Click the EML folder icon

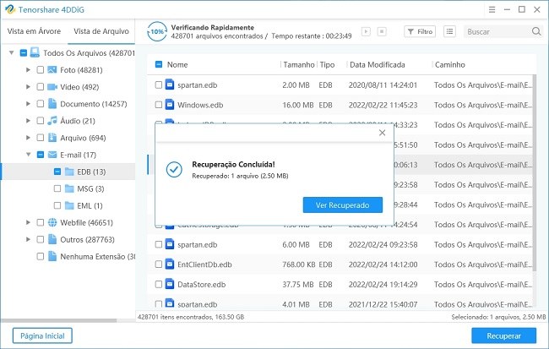69,205
